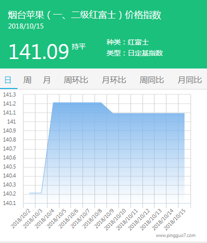Click the 141.09 index value
Image resolution: width=207 pixels, height=243 pixels.
pyautogui.click(x=38, y=51)
